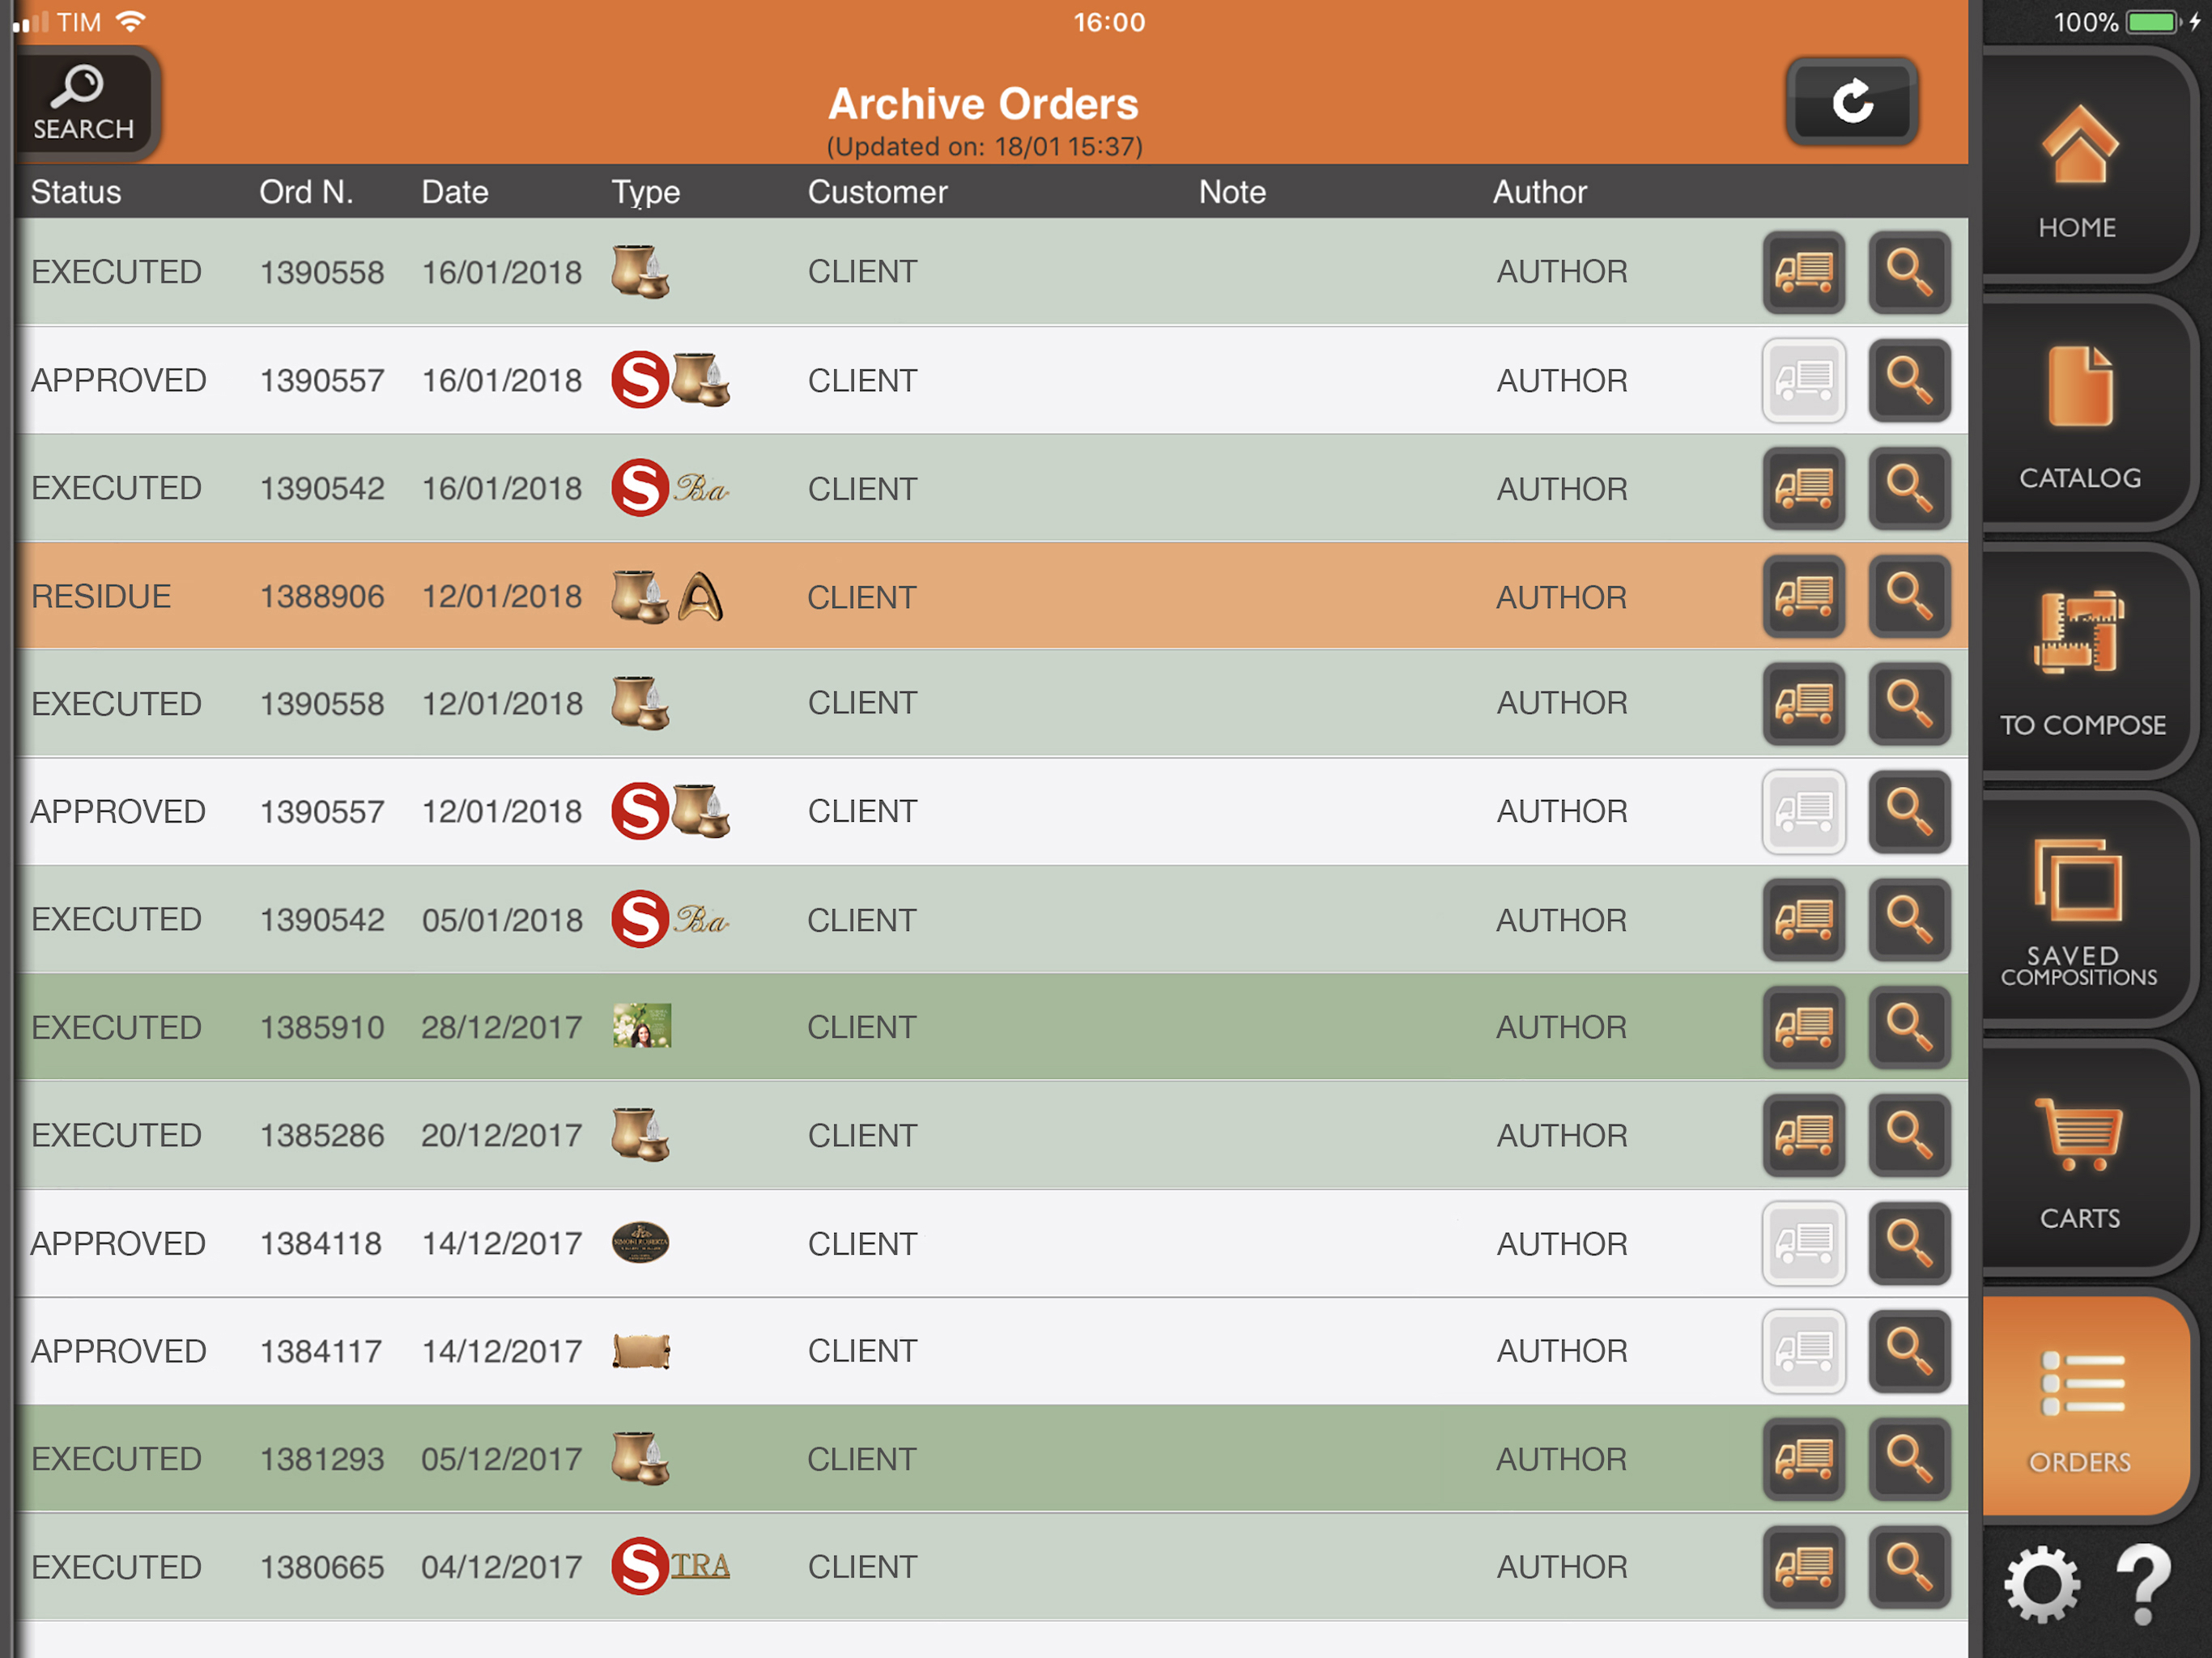Click the Wi-Fi icon in status bar
The image size is (2212, 1658).
tap(131, 21)
